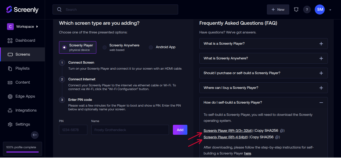Go to Dashboard in sidebar
The height and width of the screenshot is (158, 341).
coord(22,40)
